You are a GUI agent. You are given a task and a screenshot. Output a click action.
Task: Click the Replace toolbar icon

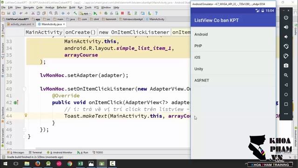point(56,14)
